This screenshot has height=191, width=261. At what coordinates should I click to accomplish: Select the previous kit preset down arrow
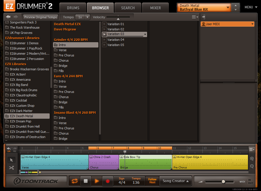click(x=235, y=10)
